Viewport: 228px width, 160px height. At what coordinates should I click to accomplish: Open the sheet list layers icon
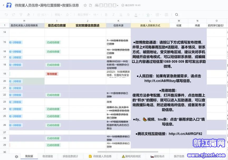17,157
